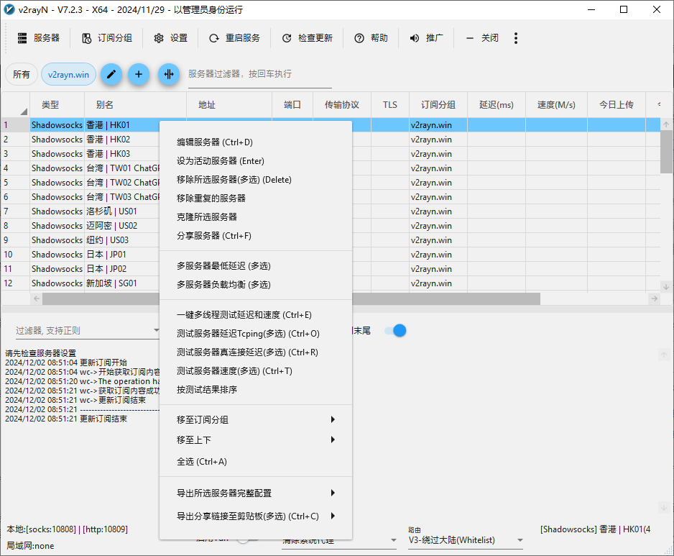This screenshot has width=674, height=556.
Task: Focus the 服务器过滤器 server filter field
Action: (x=259, y=74)
